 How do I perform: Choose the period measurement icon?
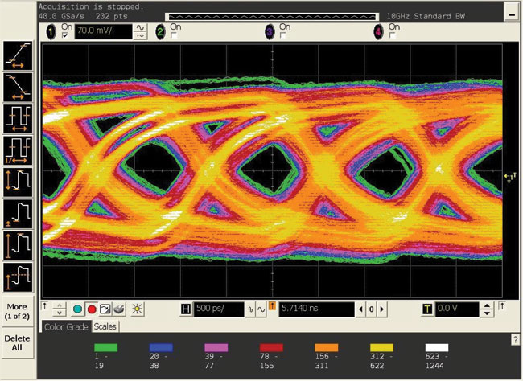[18, 119]
